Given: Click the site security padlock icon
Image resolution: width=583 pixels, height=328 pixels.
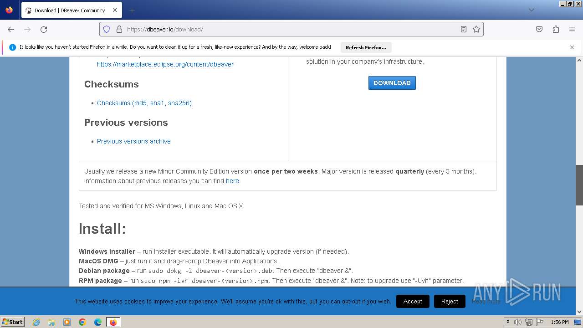Looking at the screenshot, I should (119, 29).
